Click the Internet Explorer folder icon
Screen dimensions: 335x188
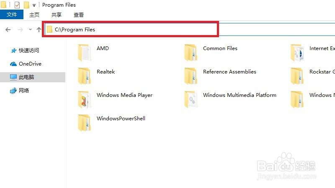pos(297,53)
